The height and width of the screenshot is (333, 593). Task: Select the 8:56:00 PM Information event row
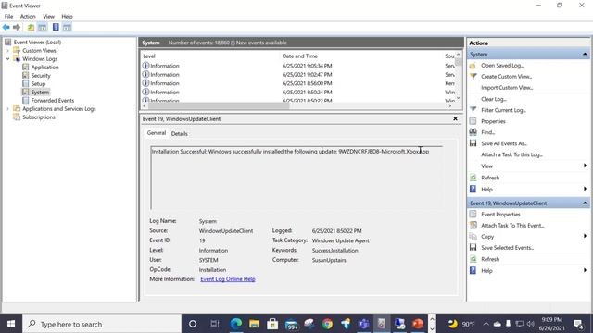[297, 83]
